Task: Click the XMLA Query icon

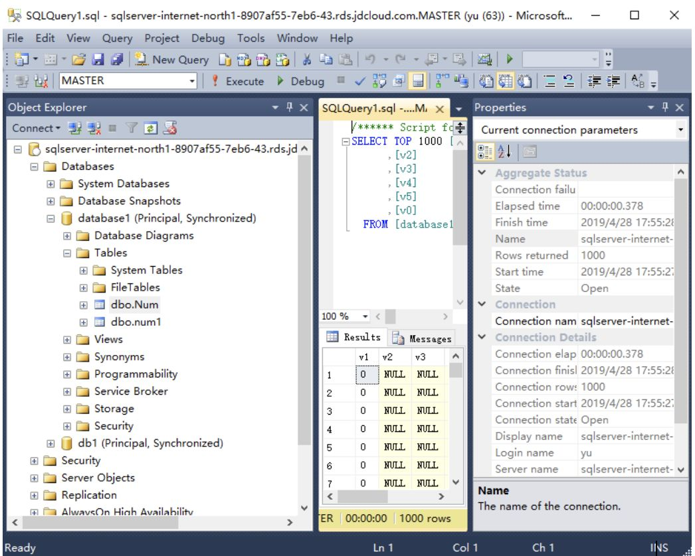Action: coord(282,59)
